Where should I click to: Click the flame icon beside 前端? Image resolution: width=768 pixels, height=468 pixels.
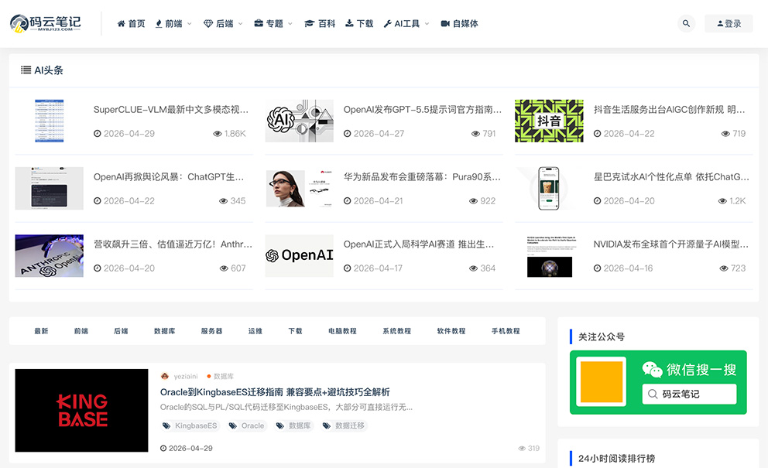click(x=159, y=23)
